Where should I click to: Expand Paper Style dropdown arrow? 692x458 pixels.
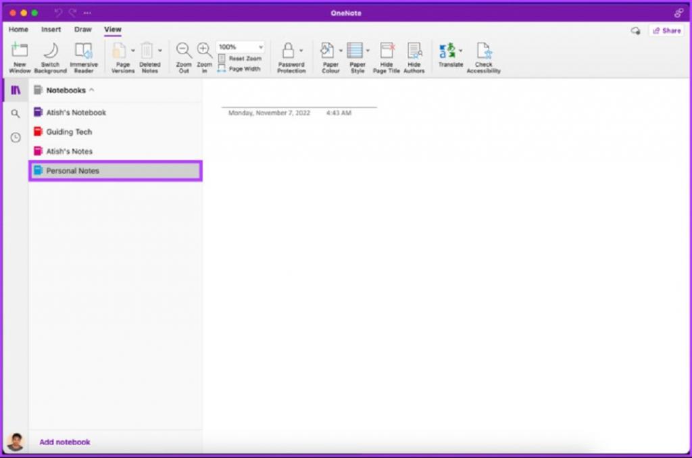coord(368,51)
